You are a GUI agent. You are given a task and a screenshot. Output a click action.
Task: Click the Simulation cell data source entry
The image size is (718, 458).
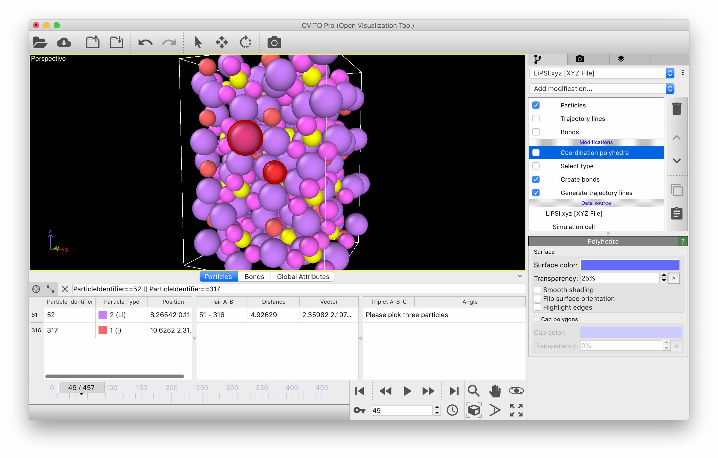[x=573, y=226]
